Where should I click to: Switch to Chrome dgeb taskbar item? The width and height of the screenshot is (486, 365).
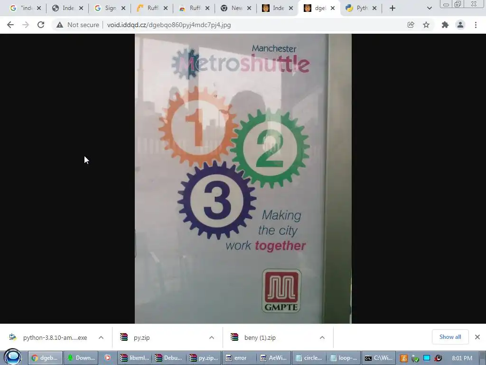[45, 358]
